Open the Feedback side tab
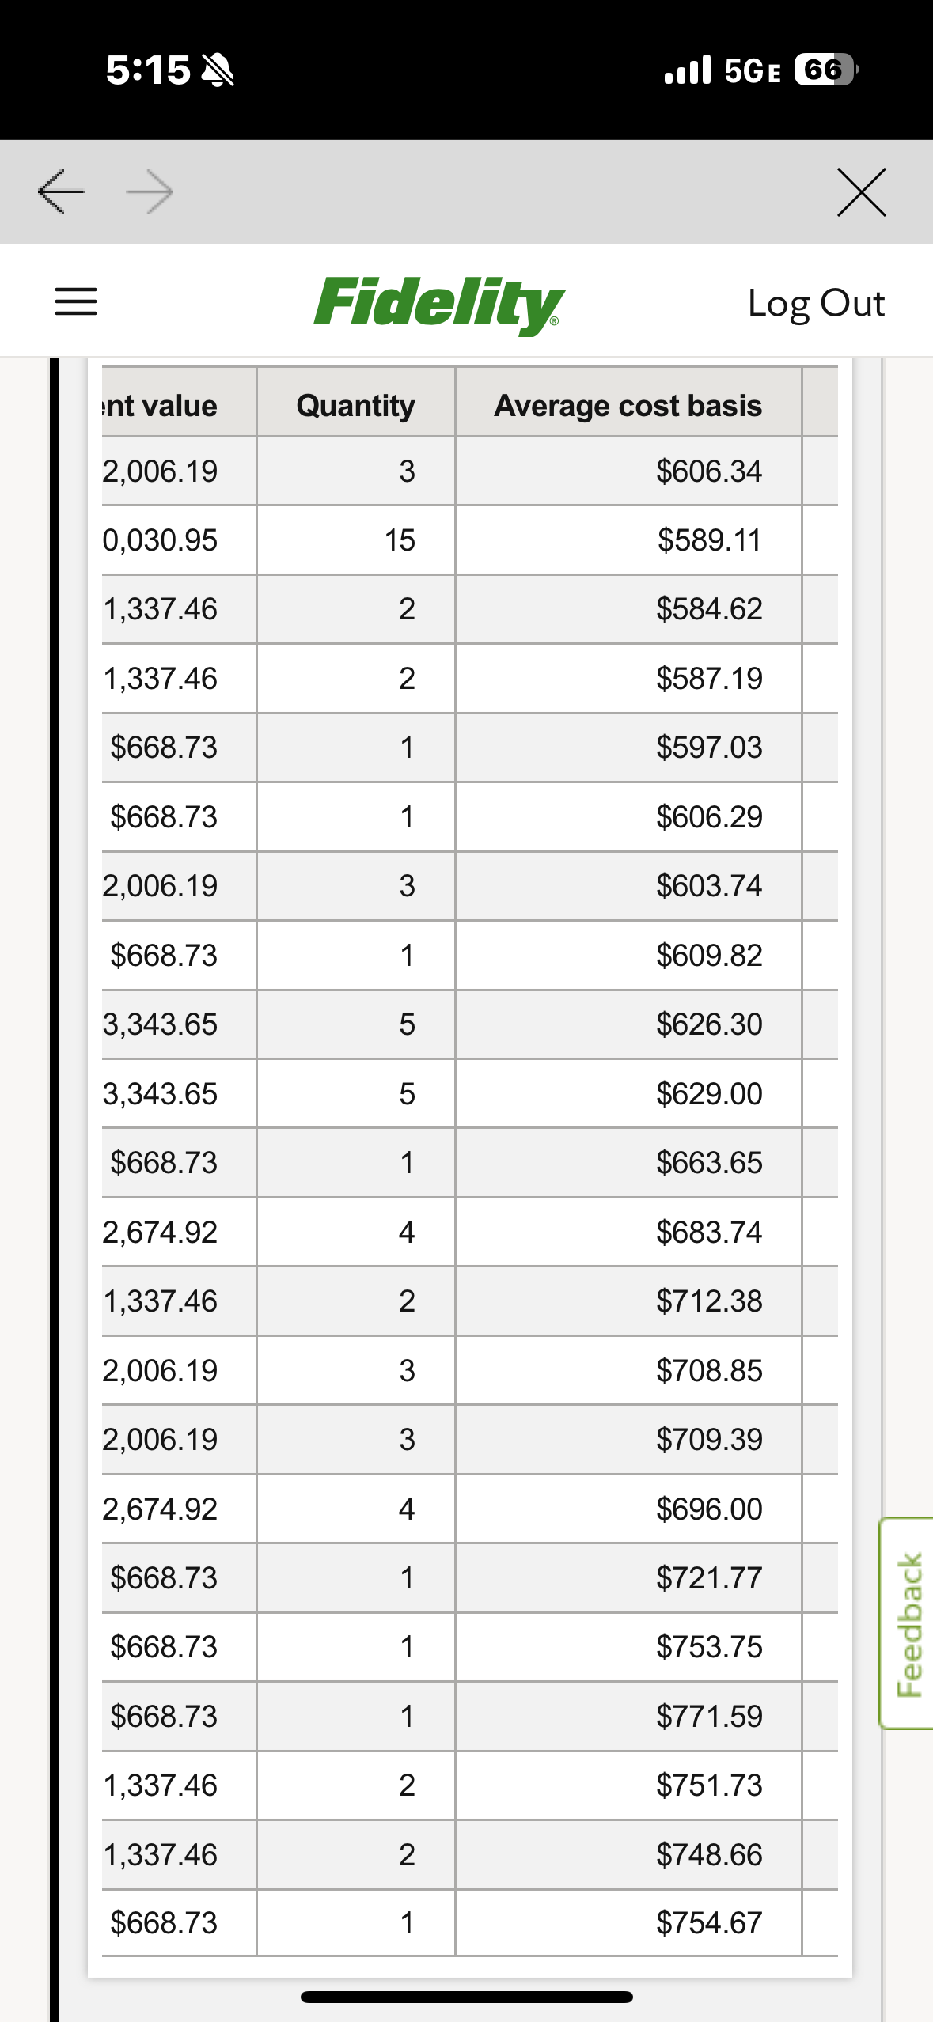Image resolution: width=933 pixels, height=2022 pixels. click(x=908, y=1623)
